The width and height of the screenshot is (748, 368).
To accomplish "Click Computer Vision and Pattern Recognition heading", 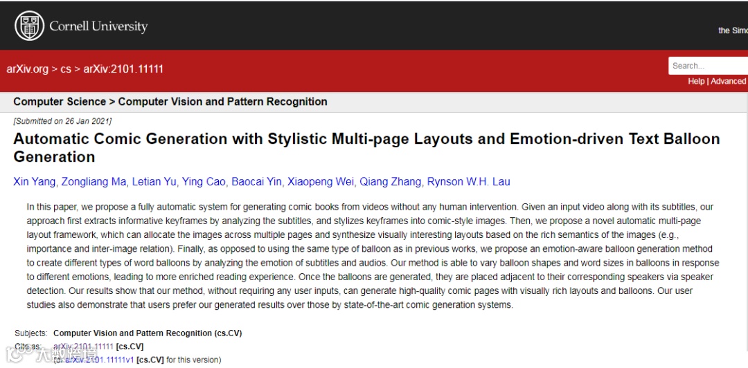I will click(223, 102).
